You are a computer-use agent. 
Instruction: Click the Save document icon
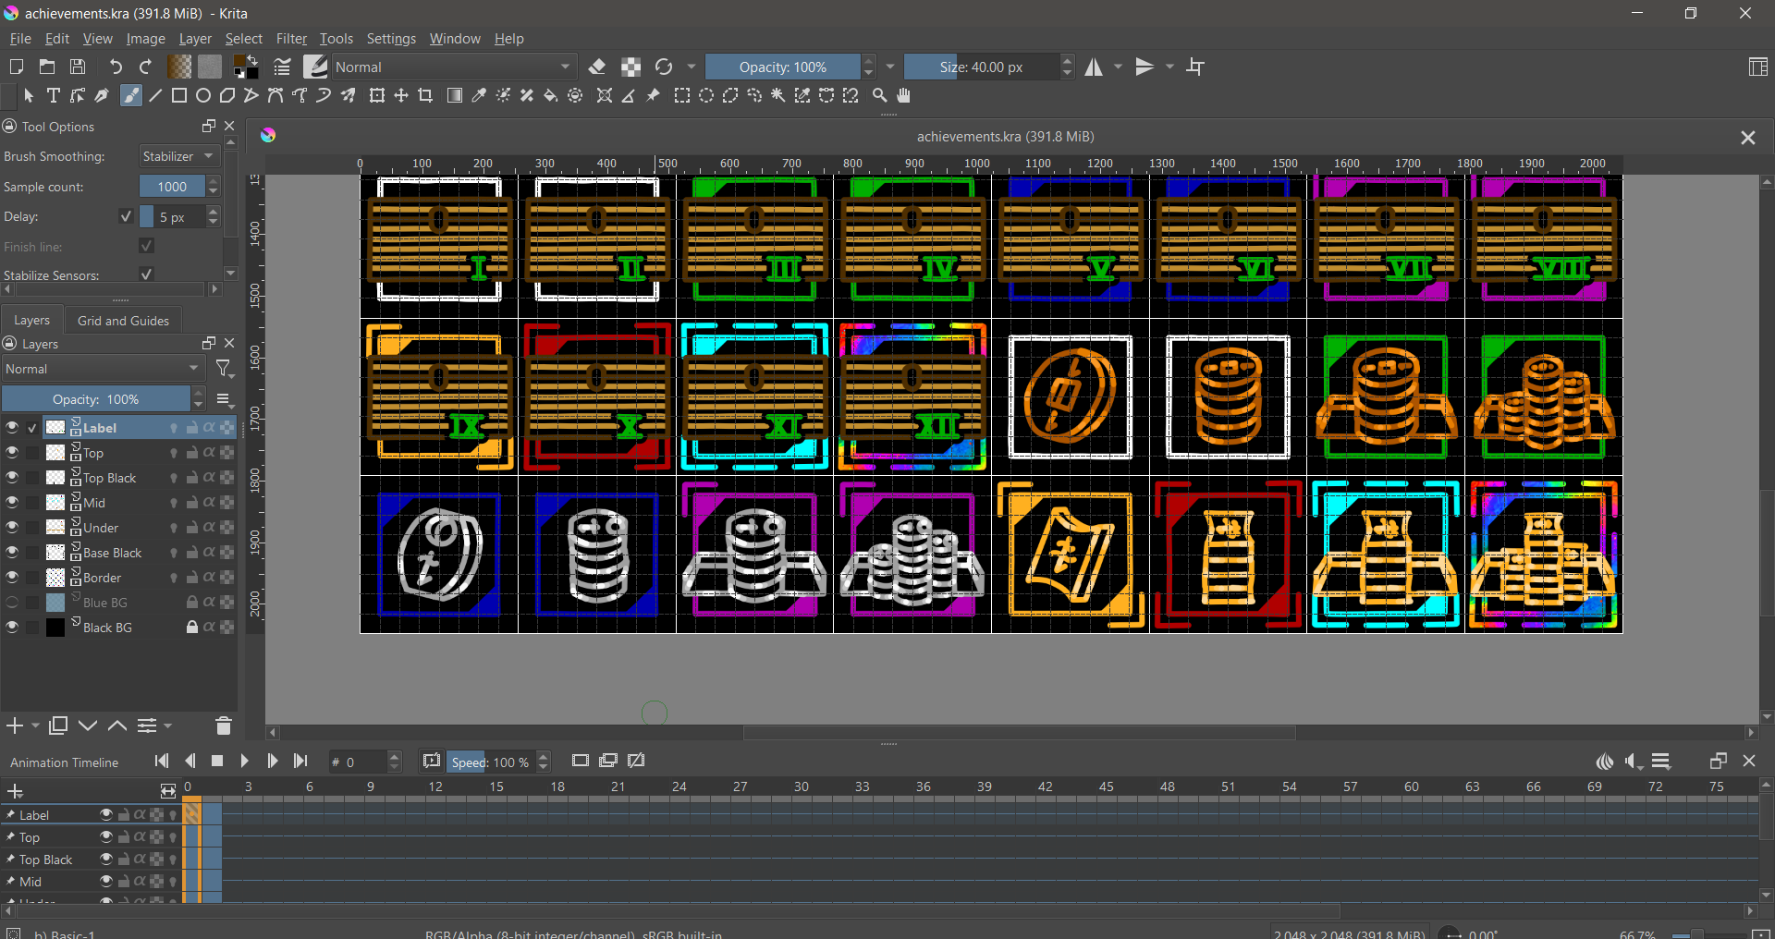78,67
